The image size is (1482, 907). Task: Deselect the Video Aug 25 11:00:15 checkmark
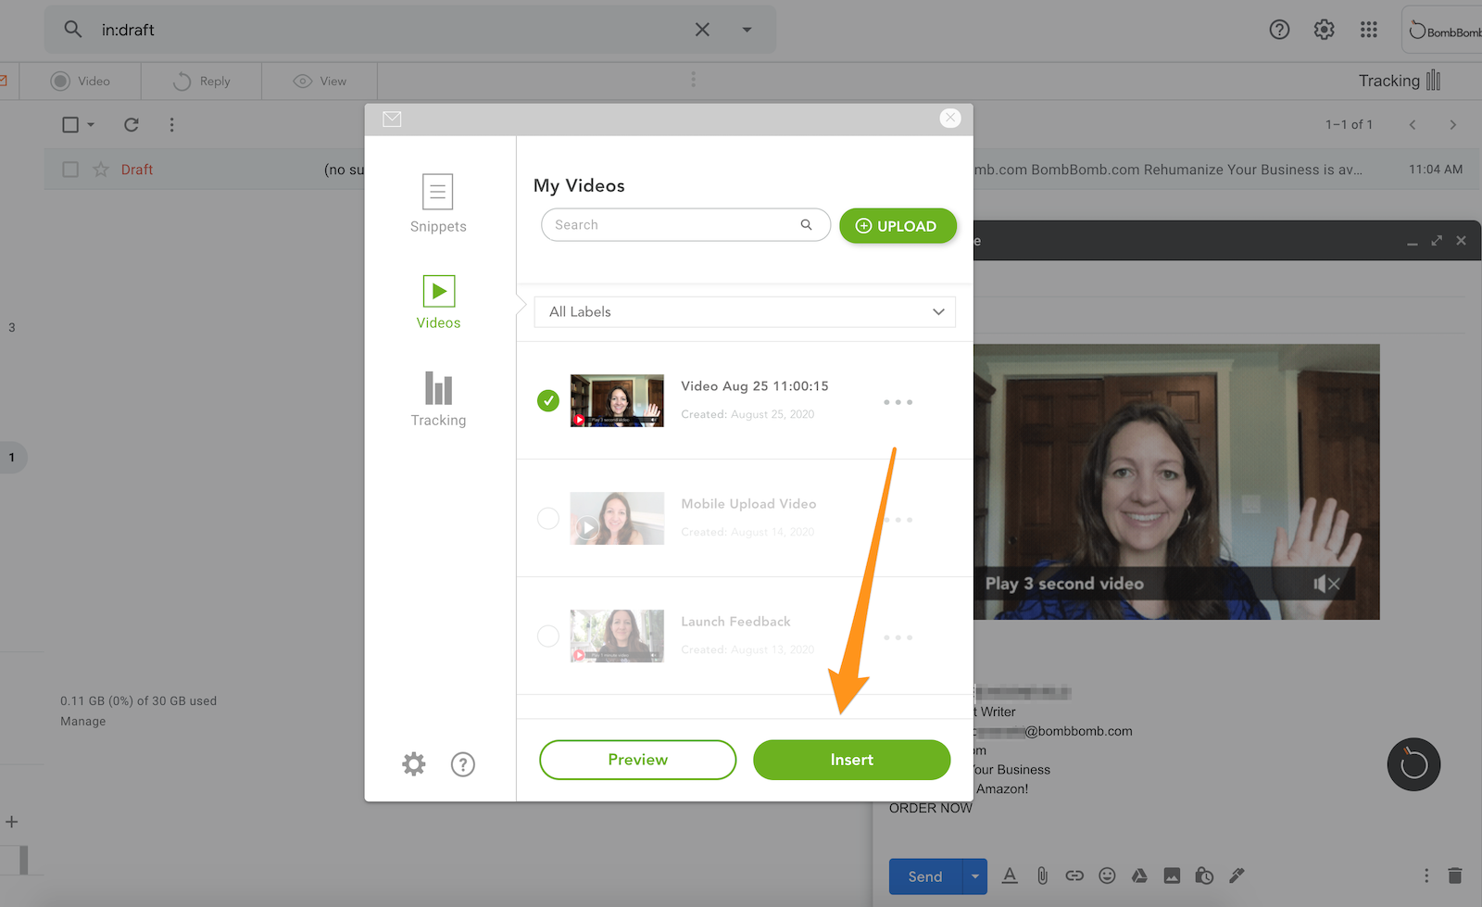548,400
